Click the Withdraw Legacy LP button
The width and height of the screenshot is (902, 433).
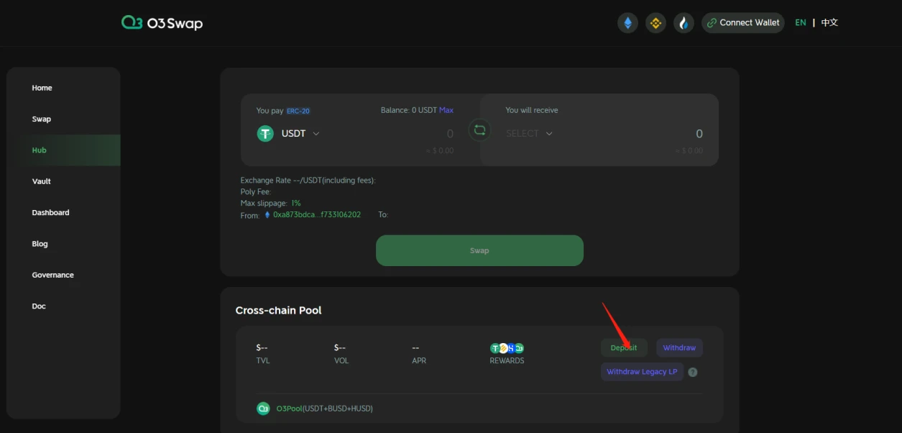(x=642, y=372)
